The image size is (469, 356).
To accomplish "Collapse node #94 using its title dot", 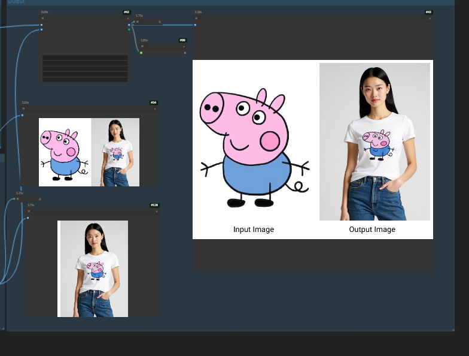I will pyautogui.click(x=24, y=108).
